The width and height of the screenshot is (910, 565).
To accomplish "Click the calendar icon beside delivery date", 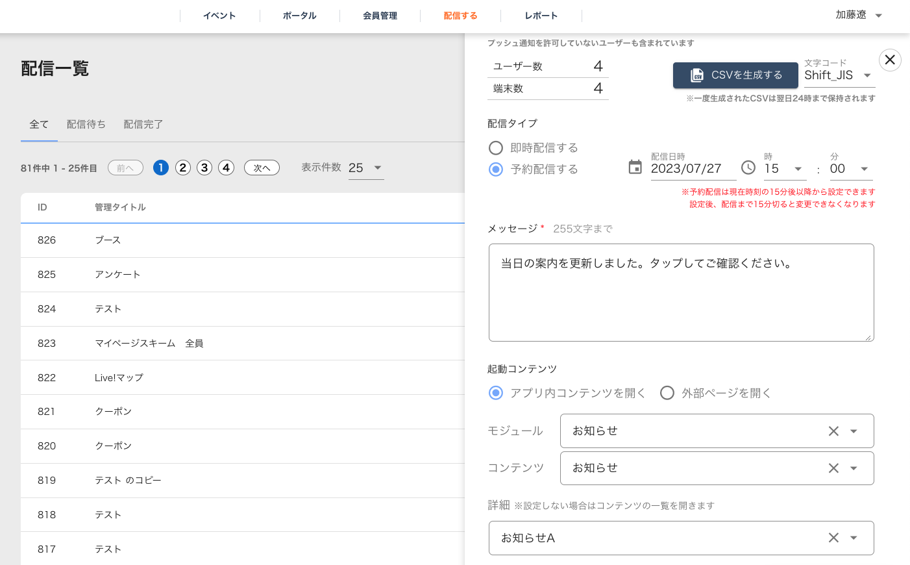I will (x=635, y=168).
